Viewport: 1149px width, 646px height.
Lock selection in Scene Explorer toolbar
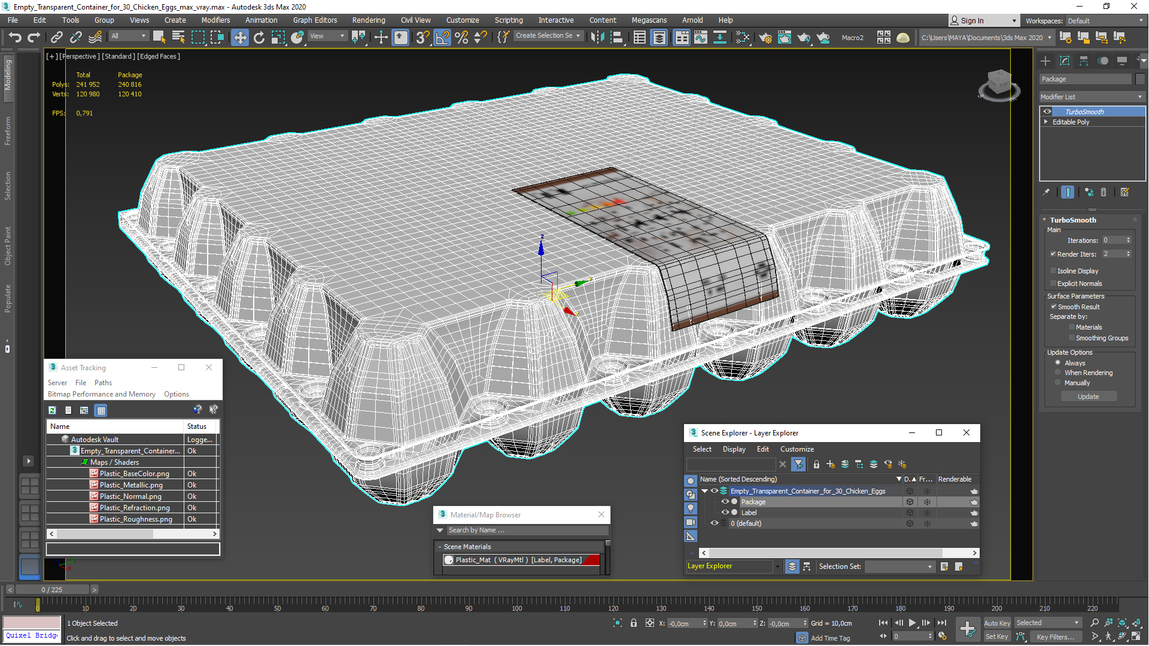coord(816,464)
